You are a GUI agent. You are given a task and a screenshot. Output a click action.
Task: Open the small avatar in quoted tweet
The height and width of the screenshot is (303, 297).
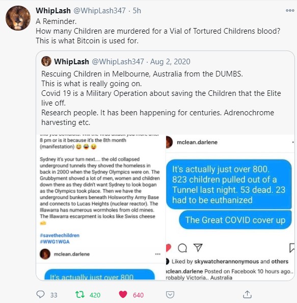46,61
